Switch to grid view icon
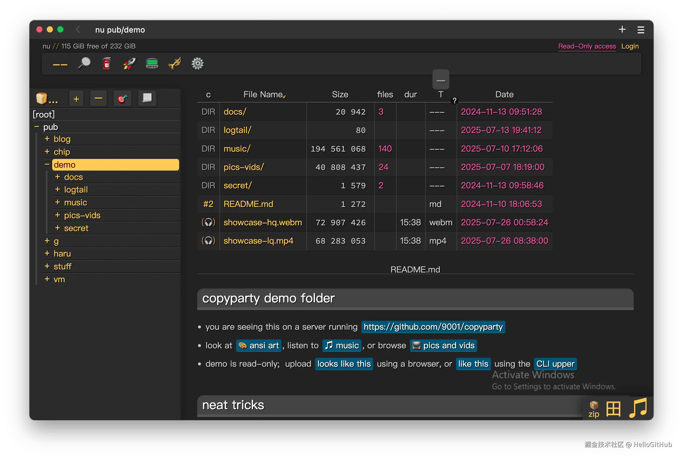The width and height of the screenshot is (683, 459). (x=613, y=409)
